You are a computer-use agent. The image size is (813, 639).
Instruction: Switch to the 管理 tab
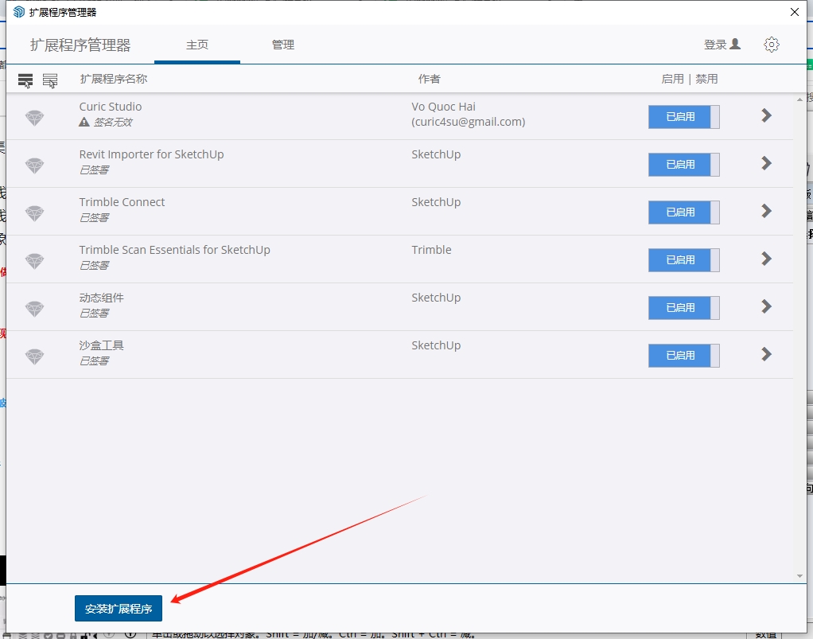click(x=283, y=45)
